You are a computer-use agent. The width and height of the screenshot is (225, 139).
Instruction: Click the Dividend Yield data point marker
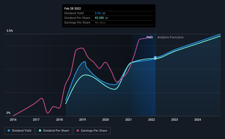click(x=155, y=57)
